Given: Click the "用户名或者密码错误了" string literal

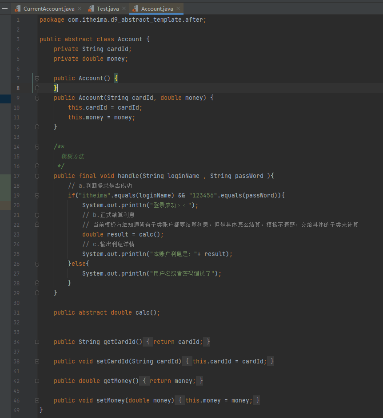Looking at the screenshot, I should click(182, 273).
